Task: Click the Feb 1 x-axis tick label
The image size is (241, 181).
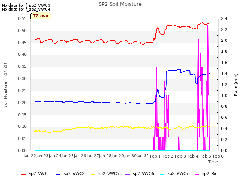Action: coord(155,156)
